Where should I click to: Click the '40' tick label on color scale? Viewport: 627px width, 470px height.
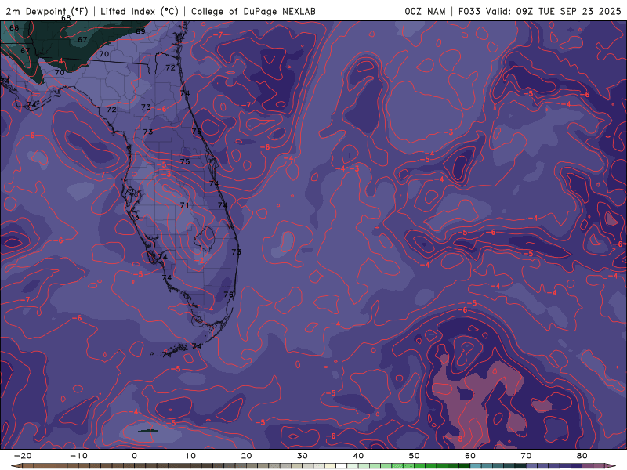(358, 456)
